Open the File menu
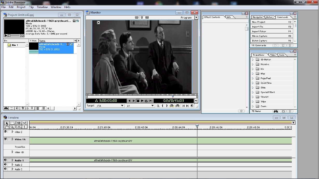Image resolution: width=319 pixels, height=179 pixels. click(x=4, y=7)
